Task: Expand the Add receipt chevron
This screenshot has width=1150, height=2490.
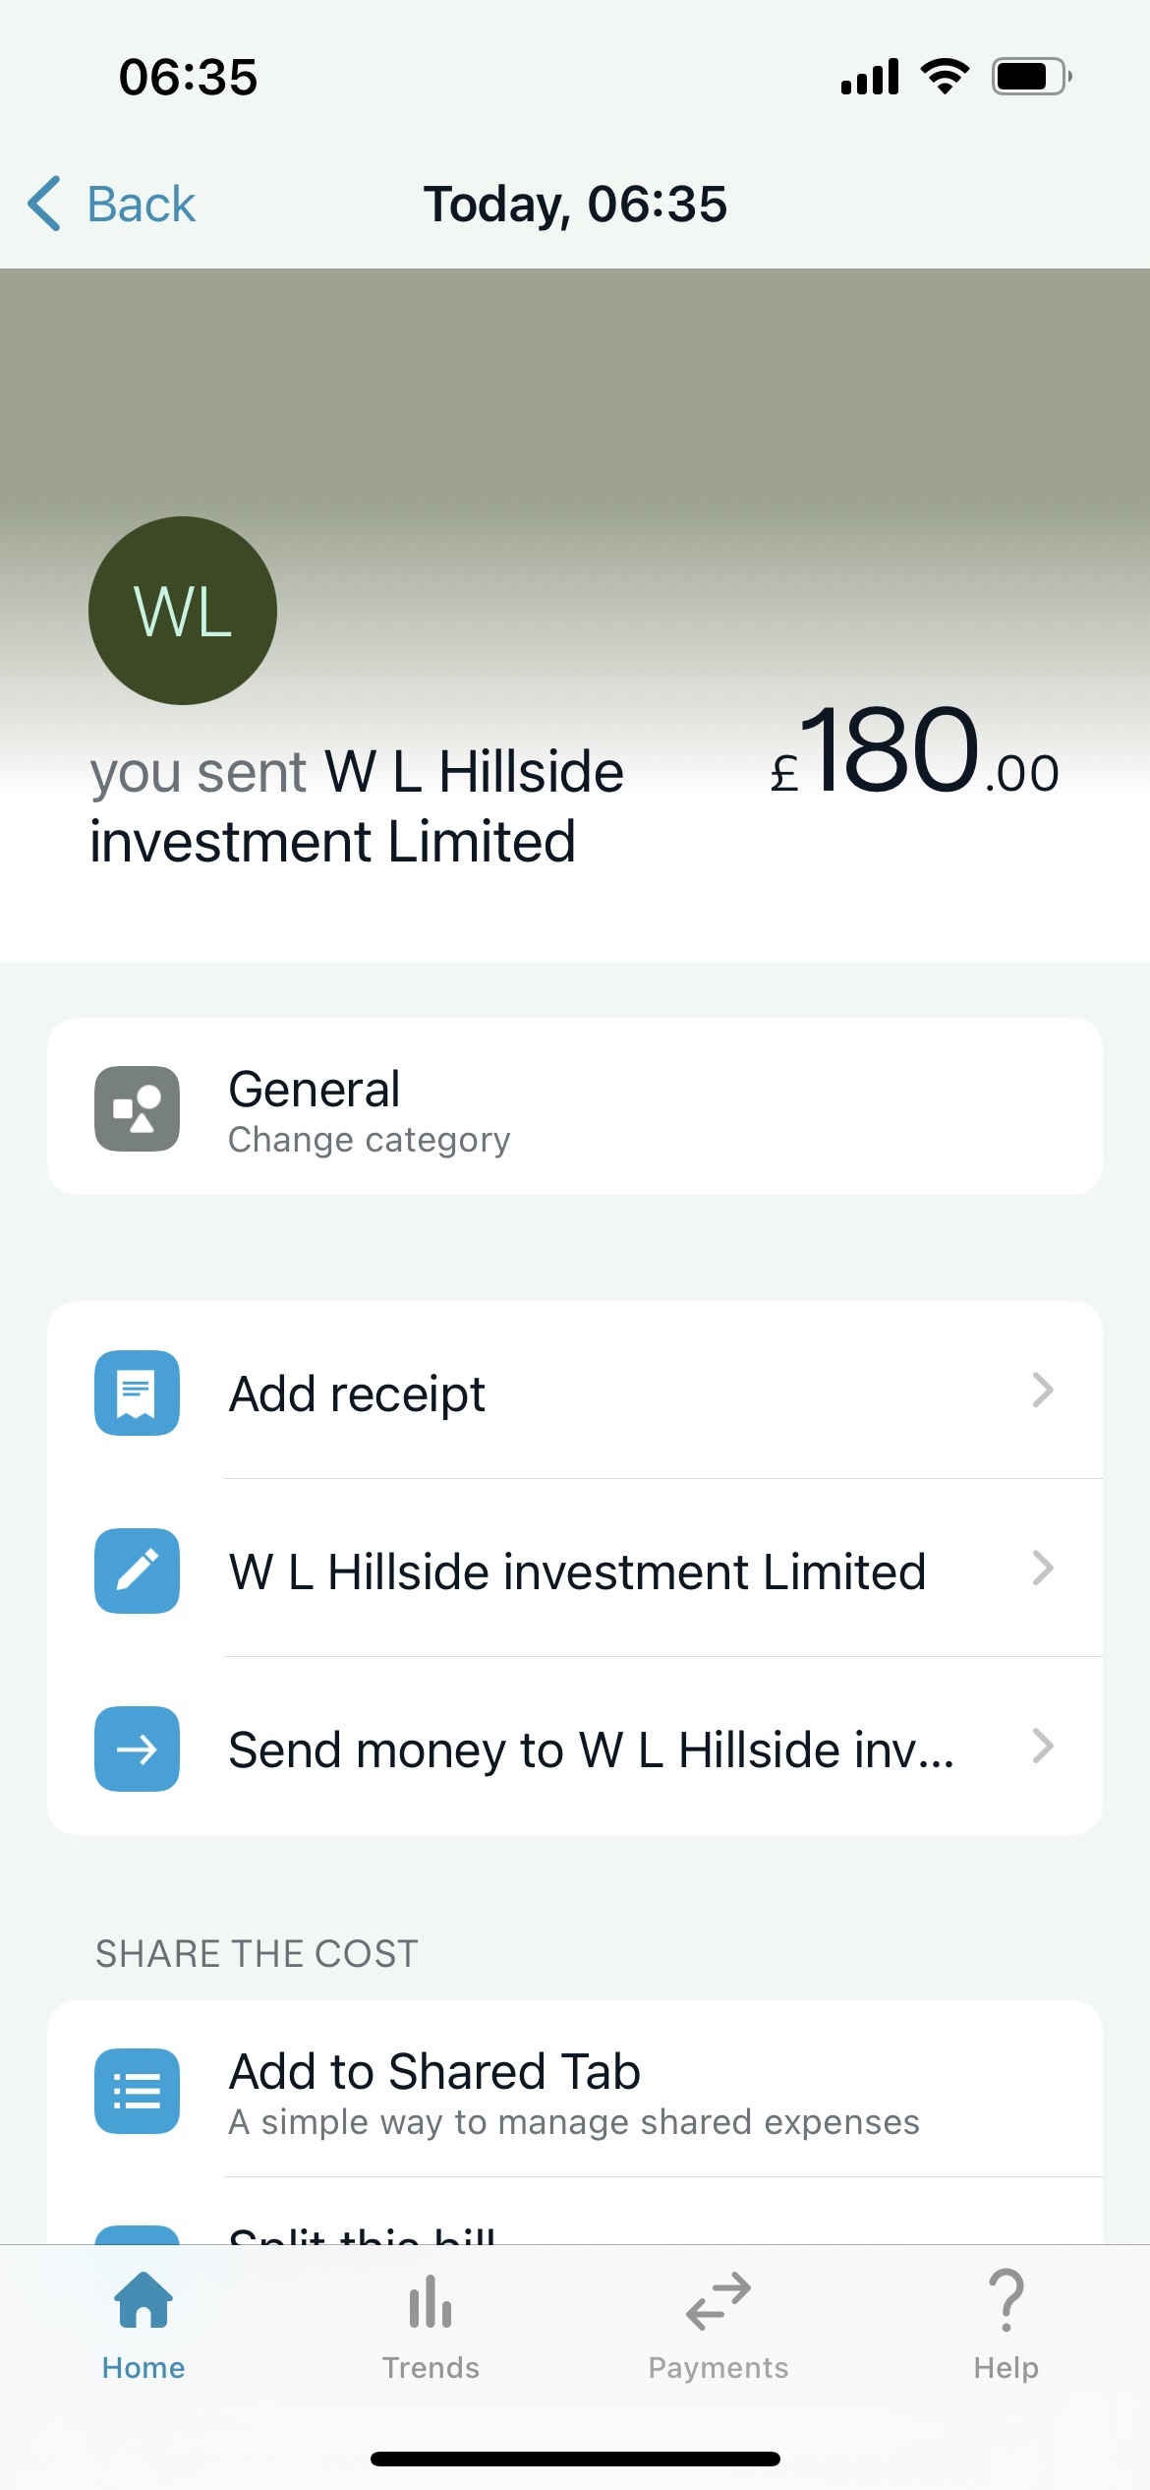Action: coord(1043,1391)
